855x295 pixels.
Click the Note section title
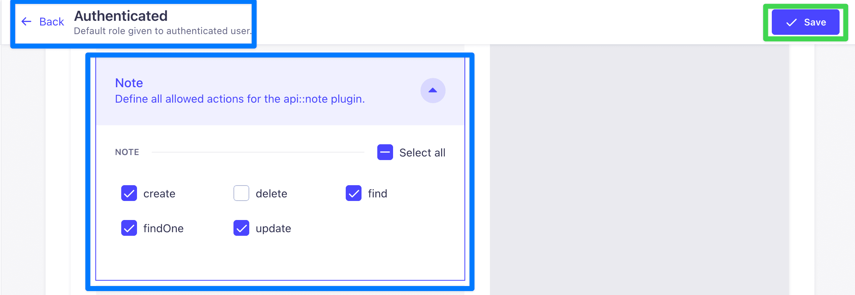point(129,83)
